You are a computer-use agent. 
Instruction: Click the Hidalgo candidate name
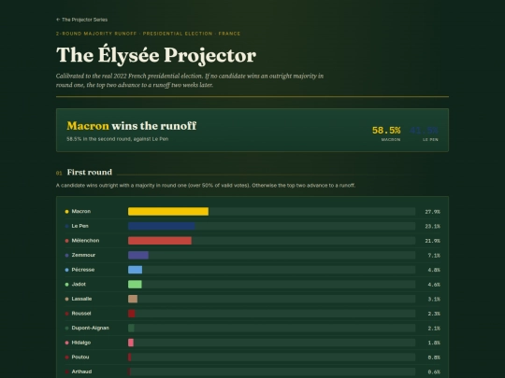point(80,343)
